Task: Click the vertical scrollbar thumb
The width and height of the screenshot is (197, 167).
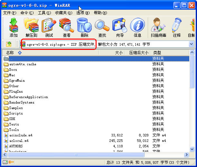Action: pos(192,71)
